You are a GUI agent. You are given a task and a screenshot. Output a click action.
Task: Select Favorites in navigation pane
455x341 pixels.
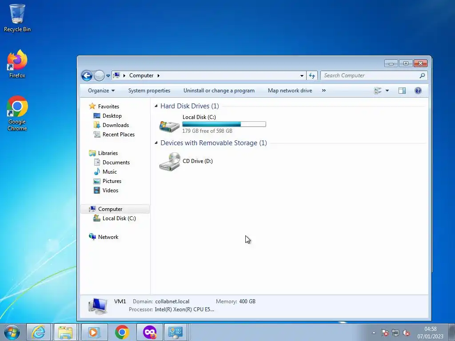[108, 107]
